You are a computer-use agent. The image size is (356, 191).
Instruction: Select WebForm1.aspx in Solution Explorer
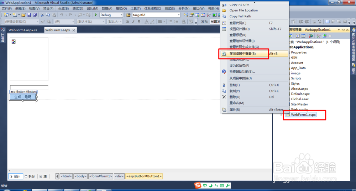[303, 114]
